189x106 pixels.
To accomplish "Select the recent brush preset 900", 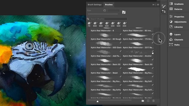I will pos(101,24).
